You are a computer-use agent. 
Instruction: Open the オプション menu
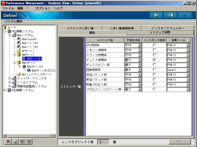point(43,8)
